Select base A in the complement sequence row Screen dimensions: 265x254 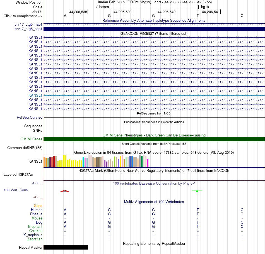(x=65, y=16)
